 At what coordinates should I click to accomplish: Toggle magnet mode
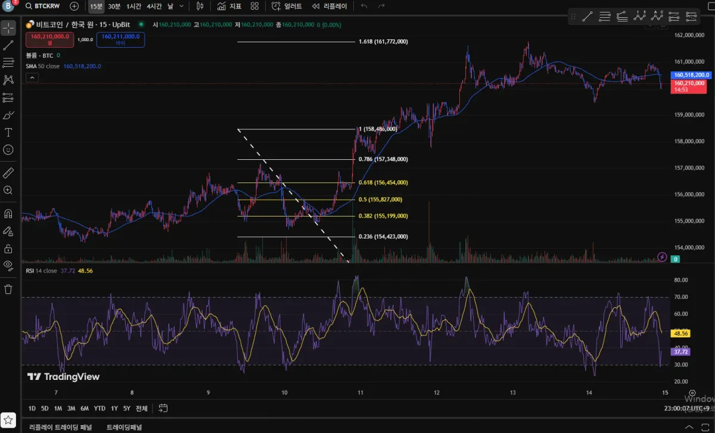click(x=8, y=213)
